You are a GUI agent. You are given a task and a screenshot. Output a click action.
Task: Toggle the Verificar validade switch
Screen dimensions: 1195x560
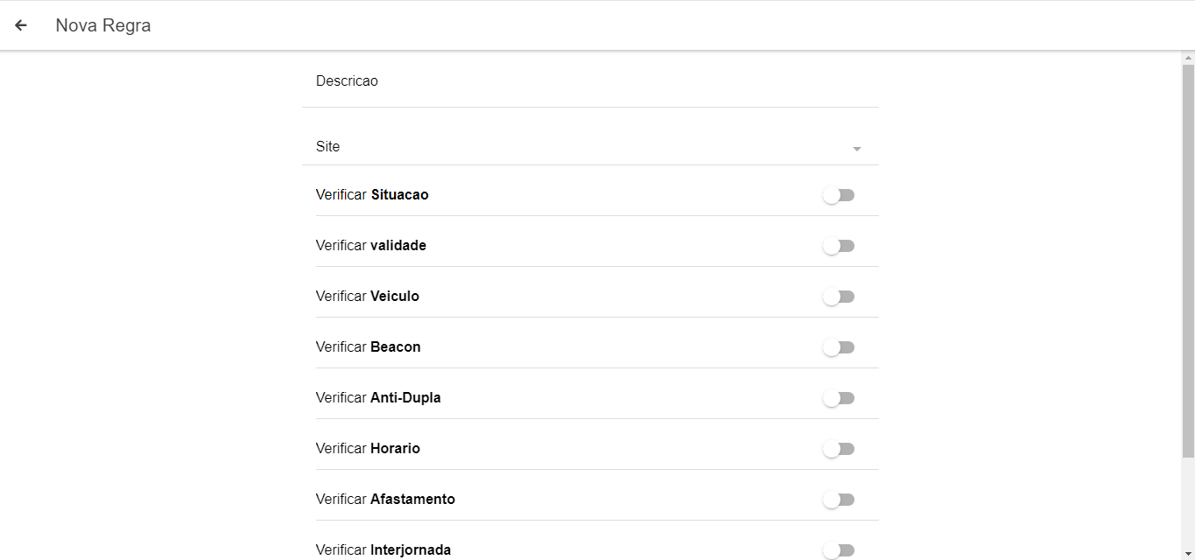point(838,246)
